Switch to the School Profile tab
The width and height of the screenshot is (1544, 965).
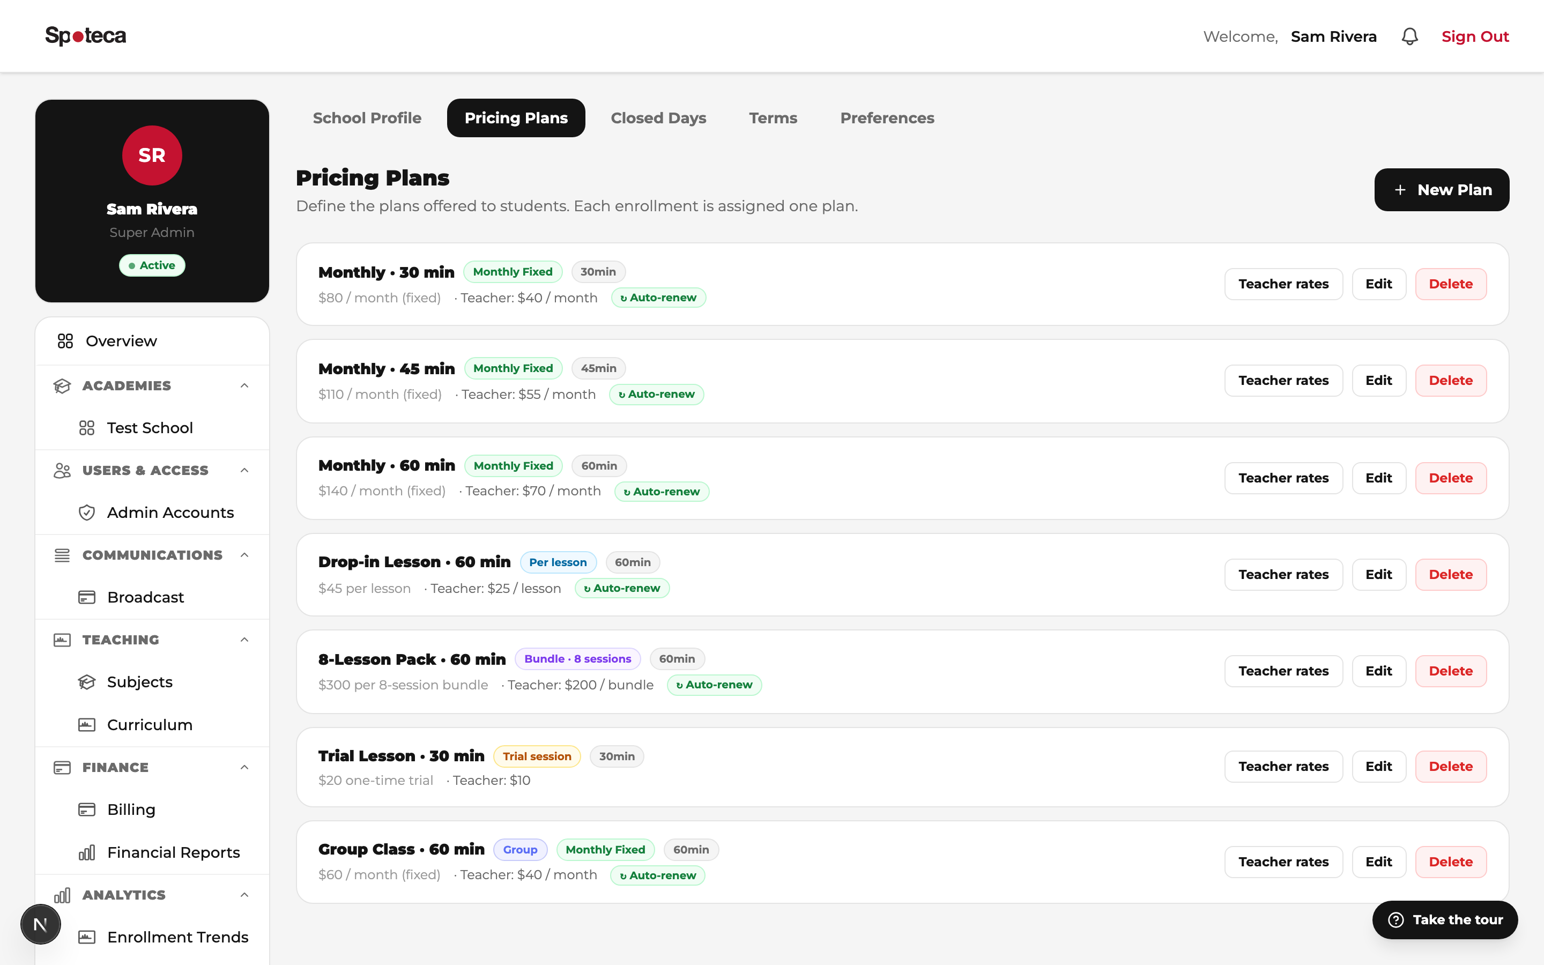[367, 118]
